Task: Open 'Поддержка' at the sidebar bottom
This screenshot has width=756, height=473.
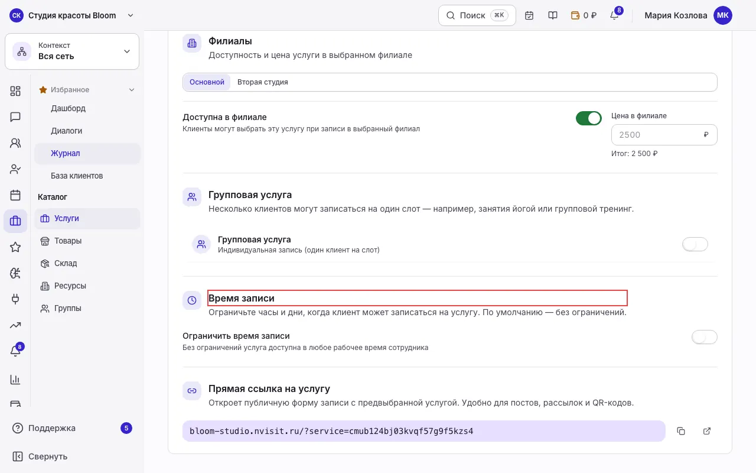Action: [72, 428]
